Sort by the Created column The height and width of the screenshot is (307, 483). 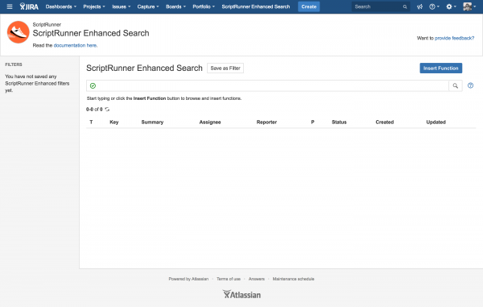tap(385, 122)
